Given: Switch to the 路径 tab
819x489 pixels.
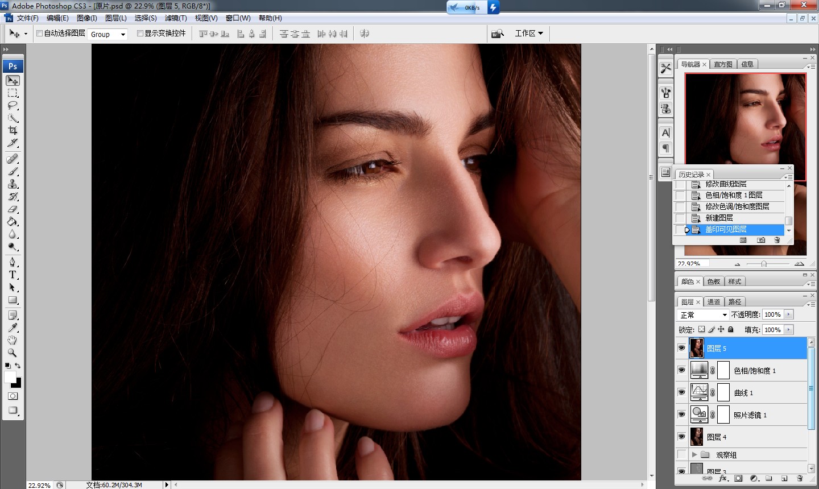Looking at the screenshot, I should [x=735, y=302].
